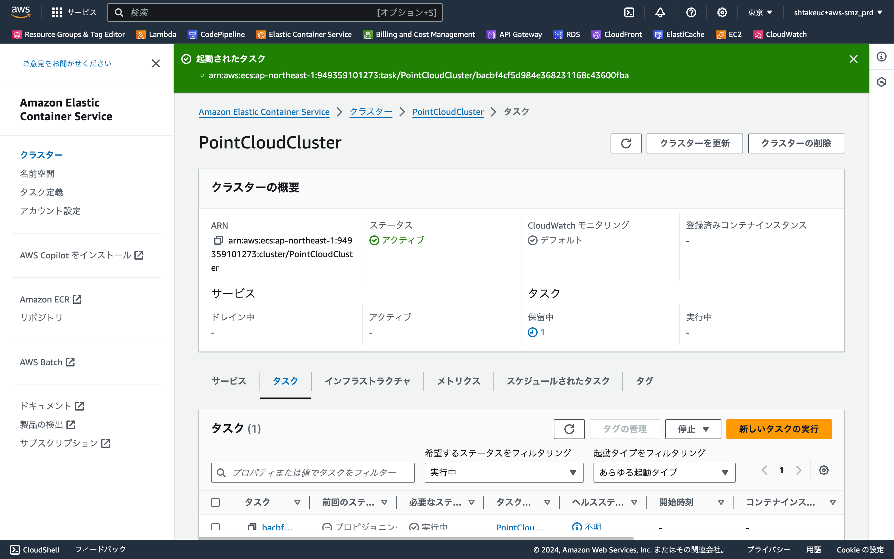Open CloudShell icon in top bar

(x=629, y=12)
